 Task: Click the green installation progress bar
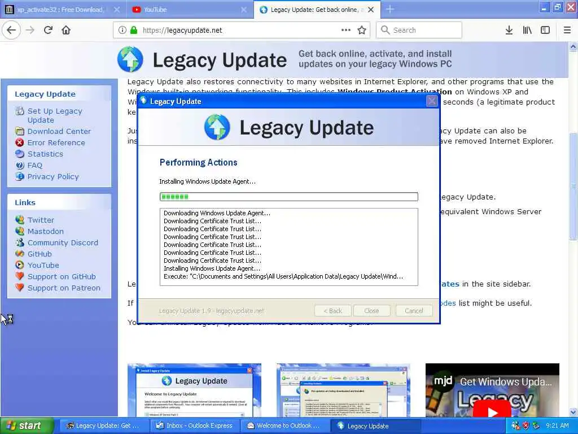coord(288,197)
